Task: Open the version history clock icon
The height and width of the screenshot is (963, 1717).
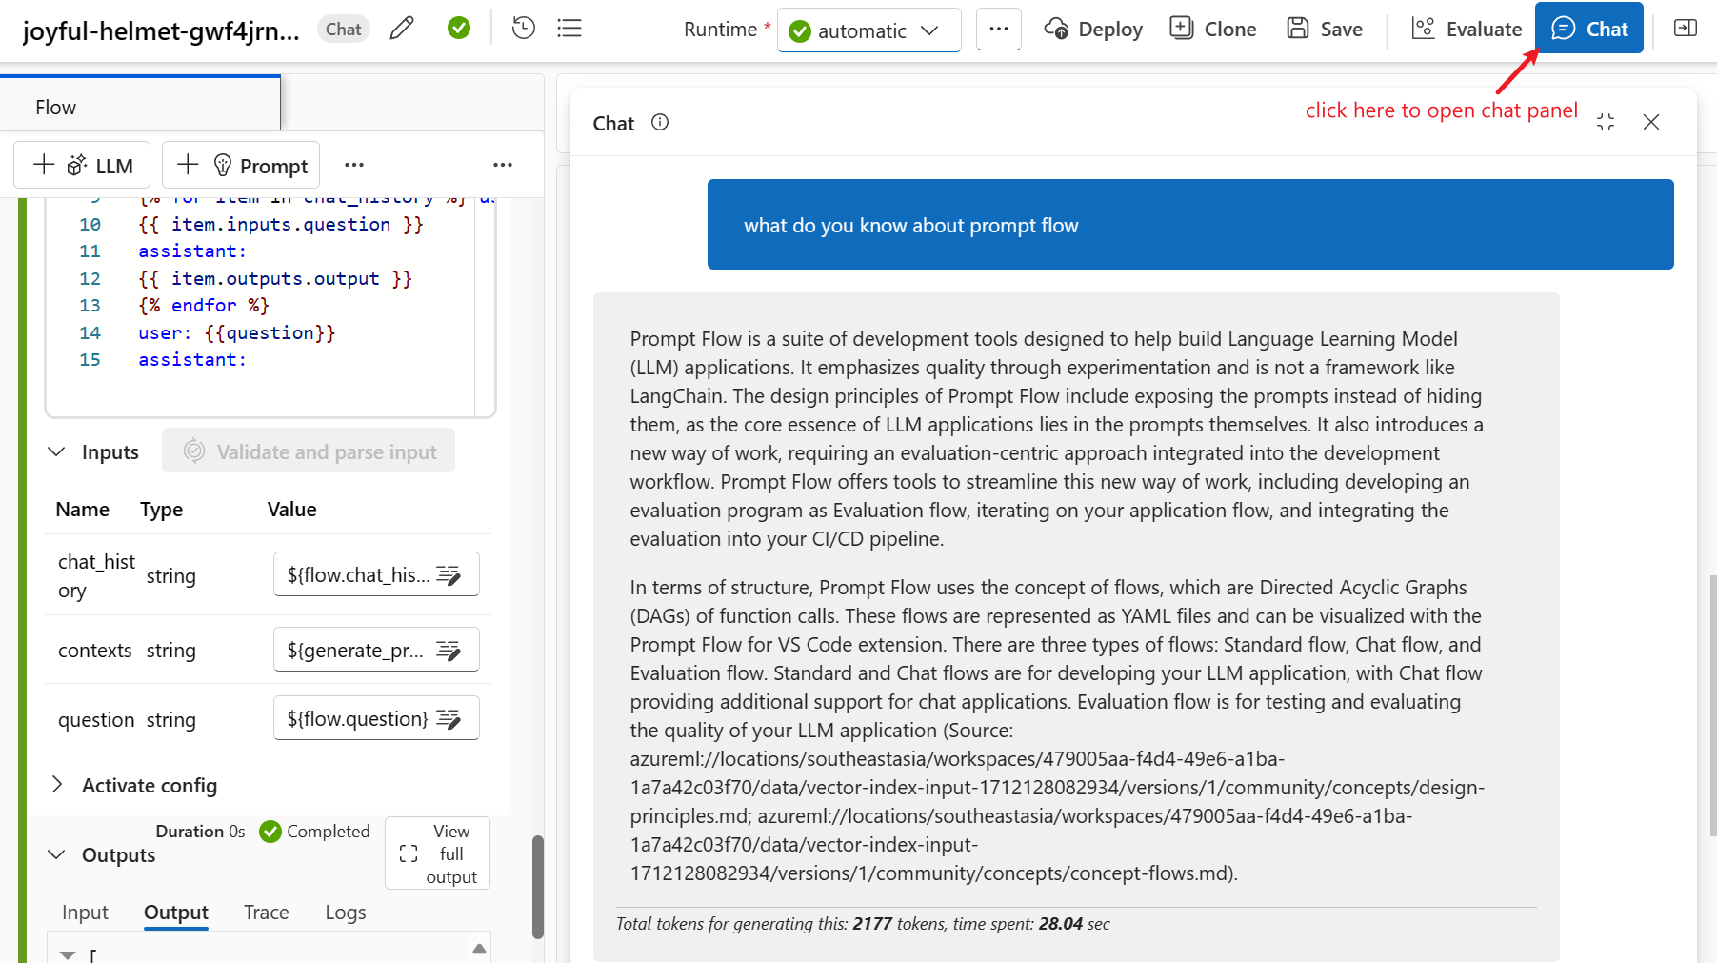Action: [x=523, y=29]
